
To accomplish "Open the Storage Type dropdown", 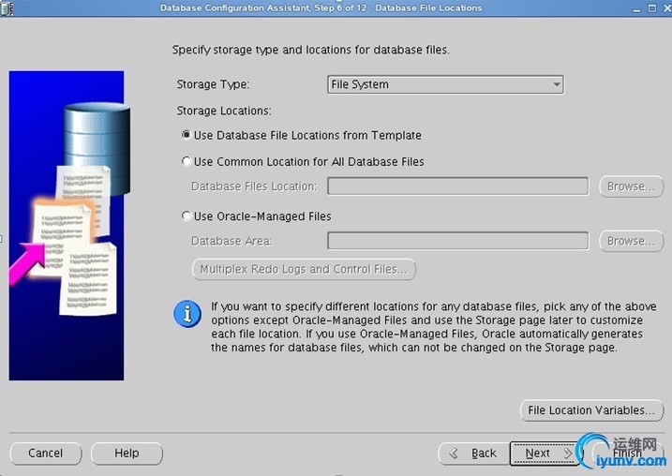I will 445,84.
